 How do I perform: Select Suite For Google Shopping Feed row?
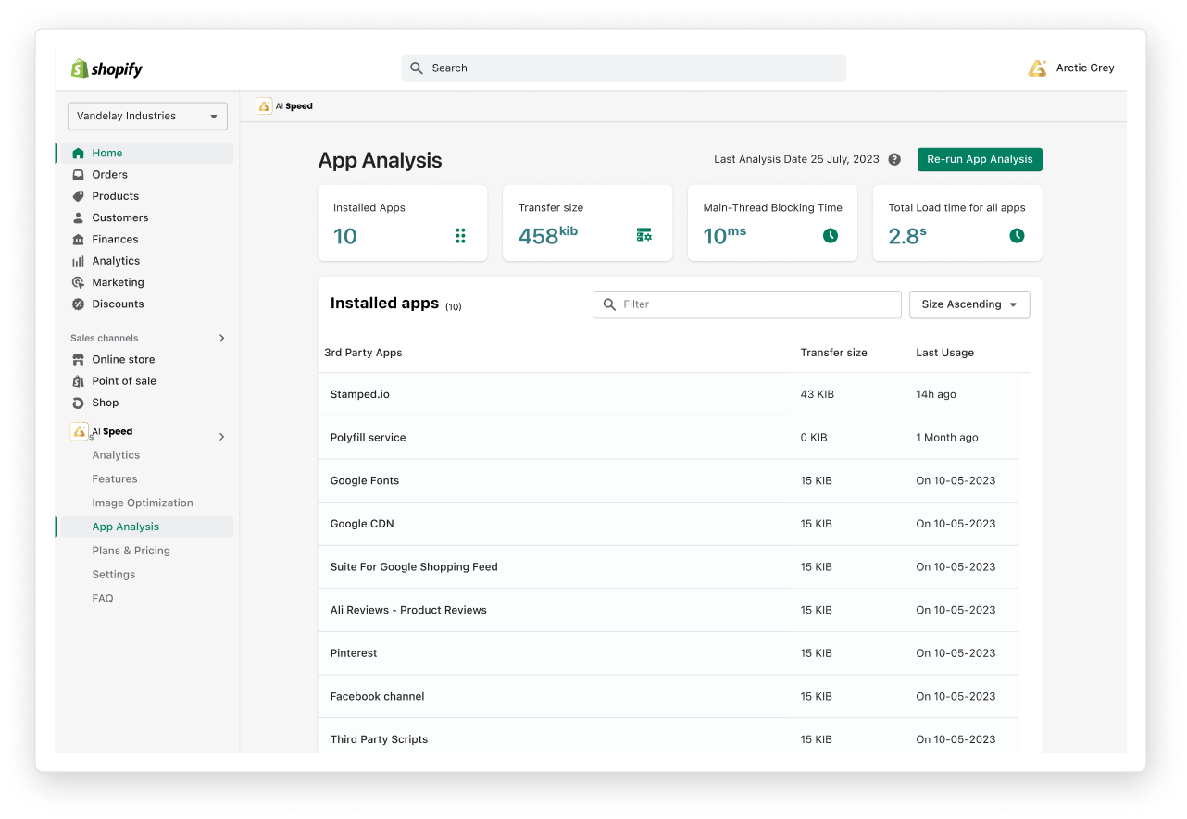tap(668, 567)
